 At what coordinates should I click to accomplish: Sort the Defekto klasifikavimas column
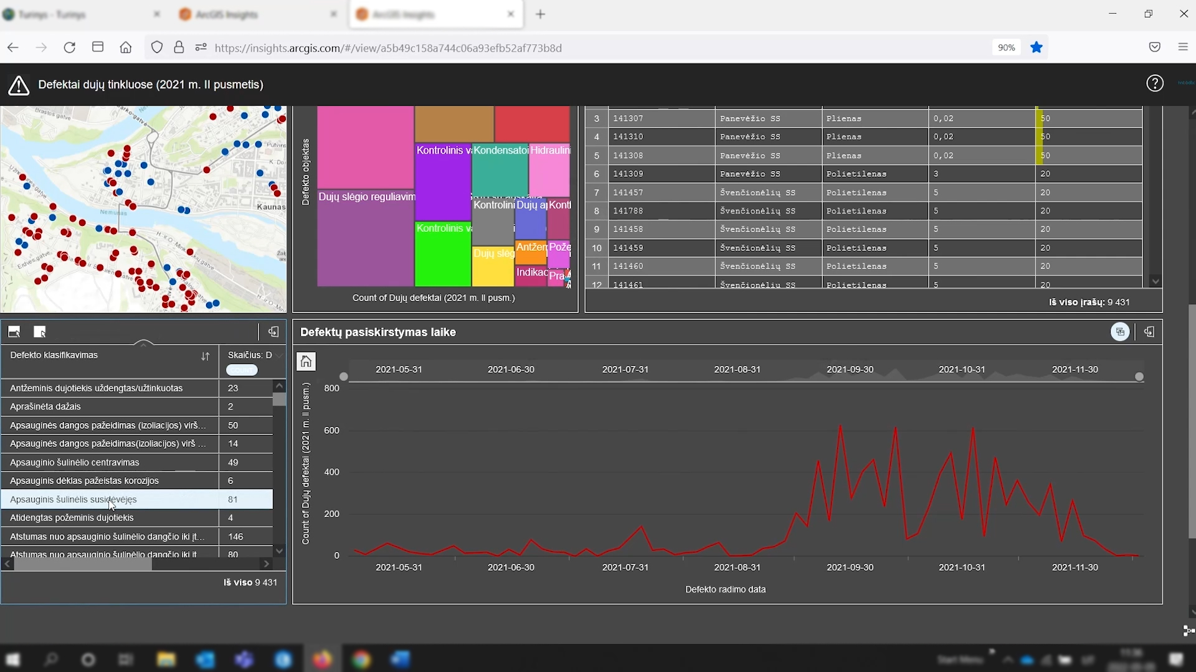pos(205,357)
